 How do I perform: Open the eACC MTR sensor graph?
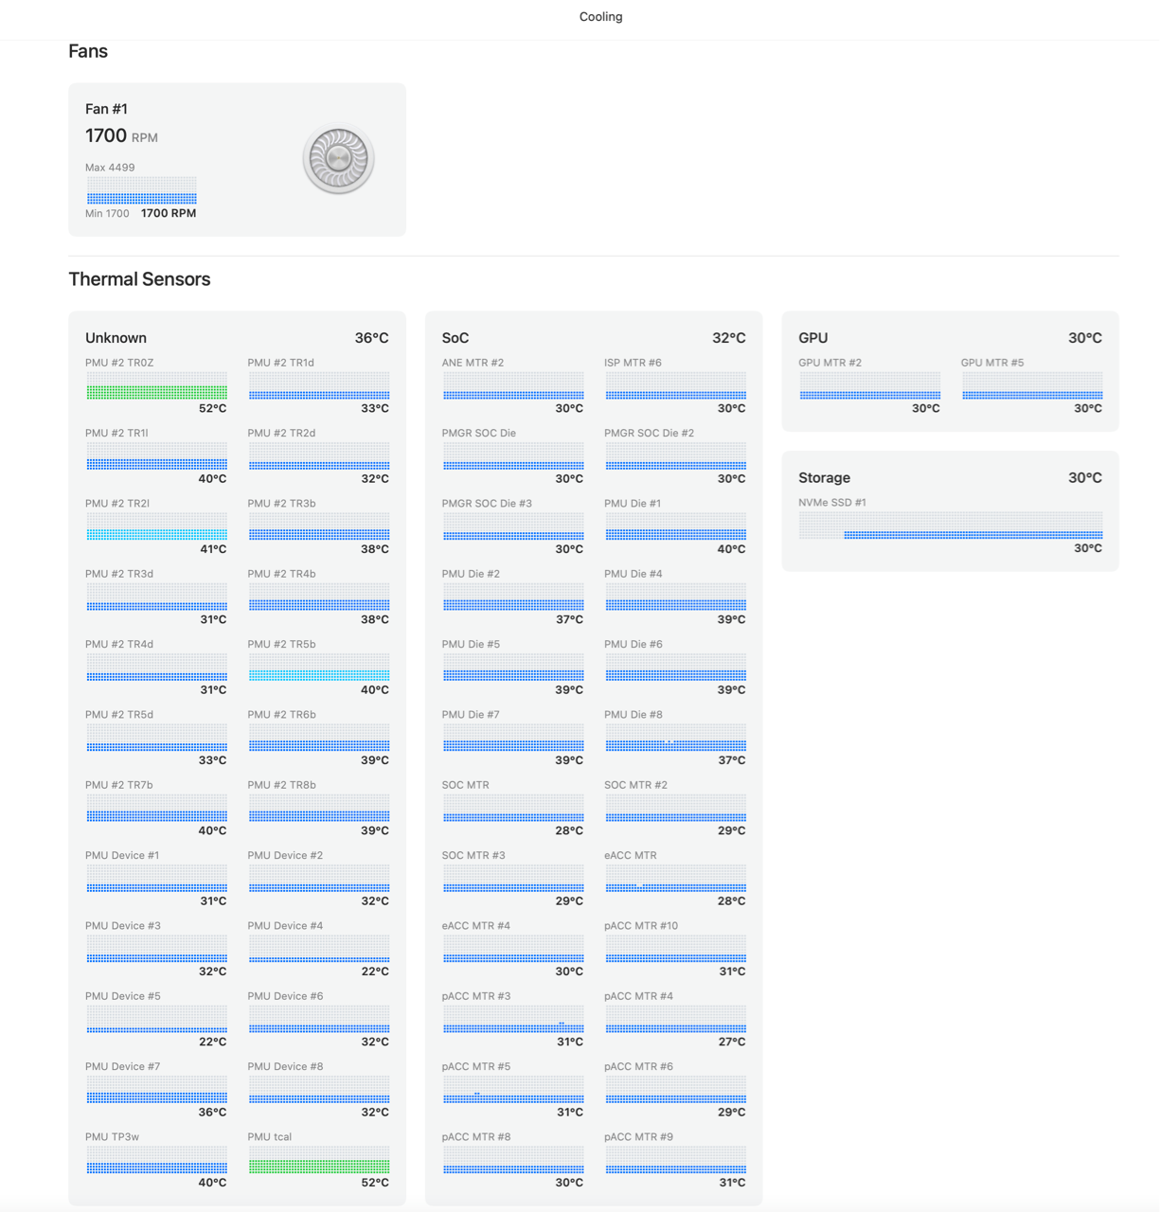click(675, 880)
